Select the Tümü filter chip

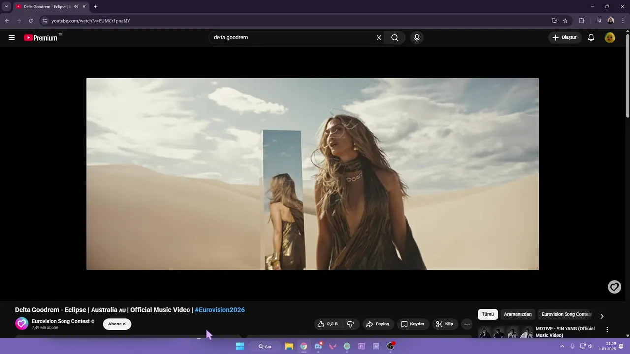[x=488, y=314]
